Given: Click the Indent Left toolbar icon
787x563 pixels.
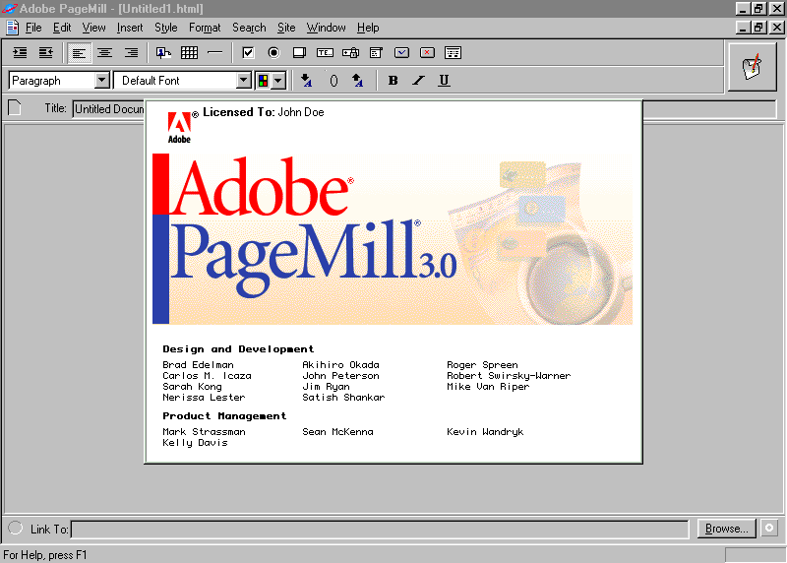Looking at the screenshot, I should [x=46, y=53].
